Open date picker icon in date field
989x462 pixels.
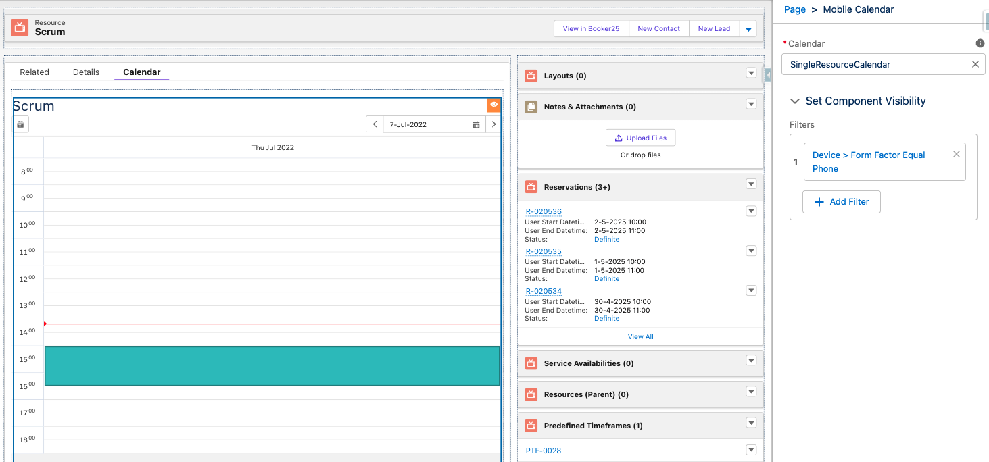coord(477,125)
